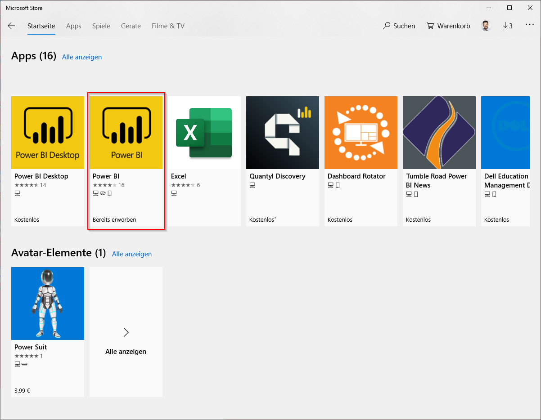Click the Xbox console icon under Power Suit

(x=24, y=364)
